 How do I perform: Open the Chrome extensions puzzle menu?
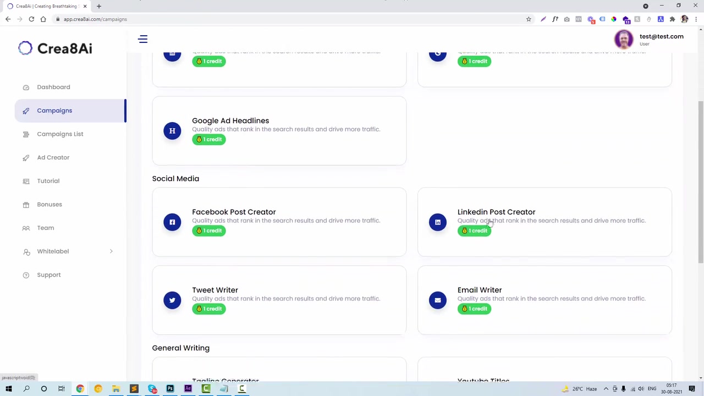672,19
